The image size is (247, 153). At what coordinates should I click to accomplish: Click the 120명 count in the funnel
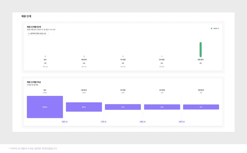pyautogui.click(x=84, y=93)
